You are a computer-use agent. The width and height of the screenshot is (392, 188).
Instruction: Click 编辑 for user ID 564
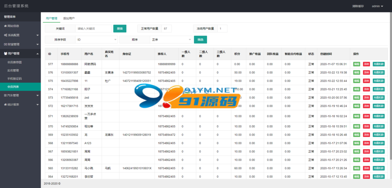[x=357, y=177]
